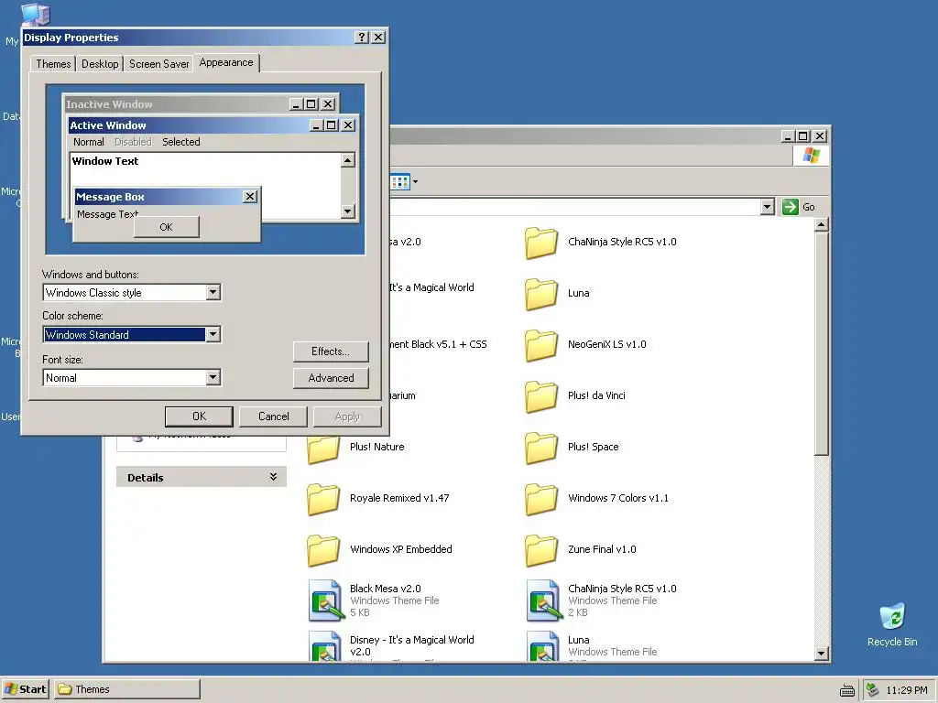Click the keyboard icon in system tray
The height and width of the screenshot is (703, 938).
847,690
